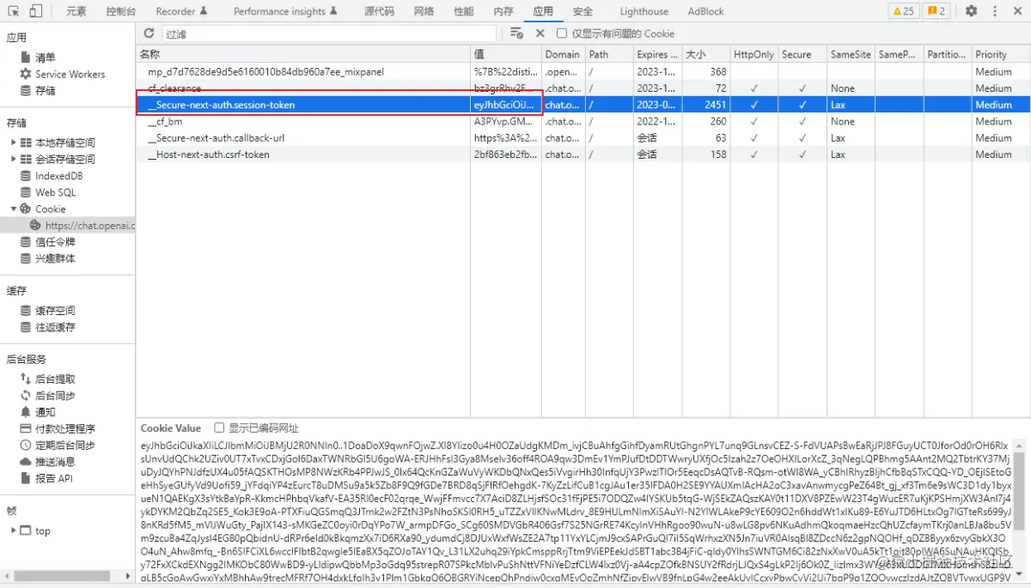The height and width of the screenshot is (588, 1031).
Task: Switch to the Lighthouse tab
Action: coord(644,11)
